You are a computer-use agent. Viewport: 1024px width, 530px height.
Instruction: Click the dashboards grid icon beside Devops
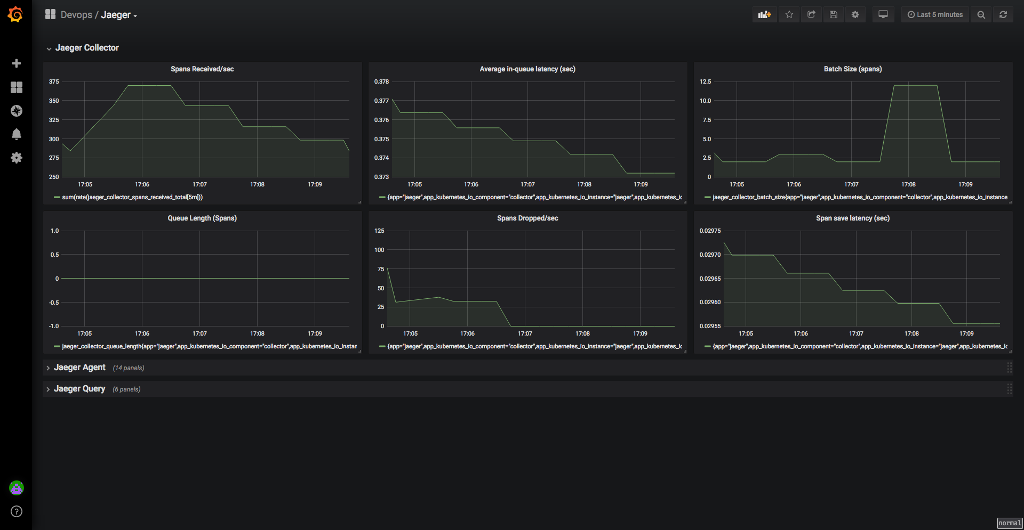coord(50,14)
